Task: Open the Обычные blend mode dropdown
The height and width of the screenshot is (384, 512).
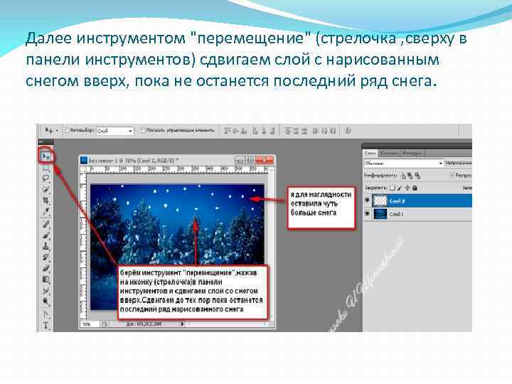Action: pos(404,163)
